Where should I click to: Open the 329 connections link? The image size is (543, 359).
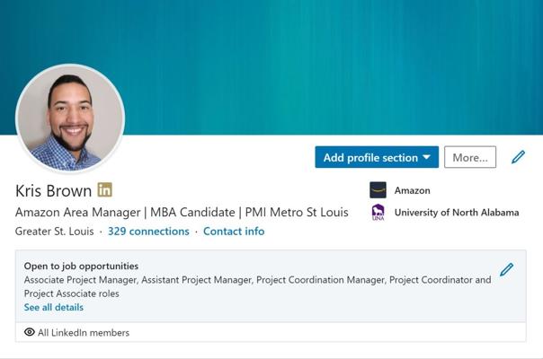(148, 232)
